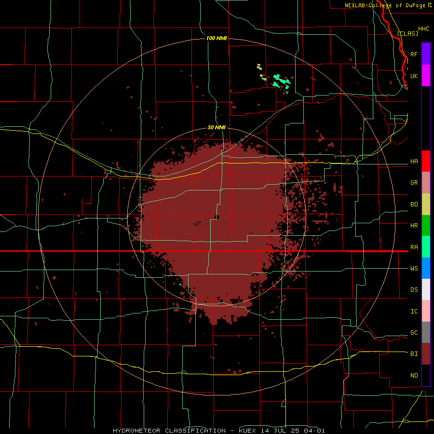Click the 'HR' legend label text

pos(414,226)
